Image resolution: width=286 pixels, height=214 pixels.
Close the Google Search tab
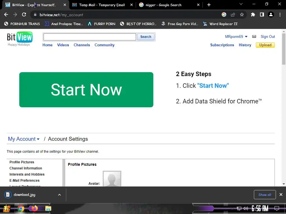(x=198, y=5)
